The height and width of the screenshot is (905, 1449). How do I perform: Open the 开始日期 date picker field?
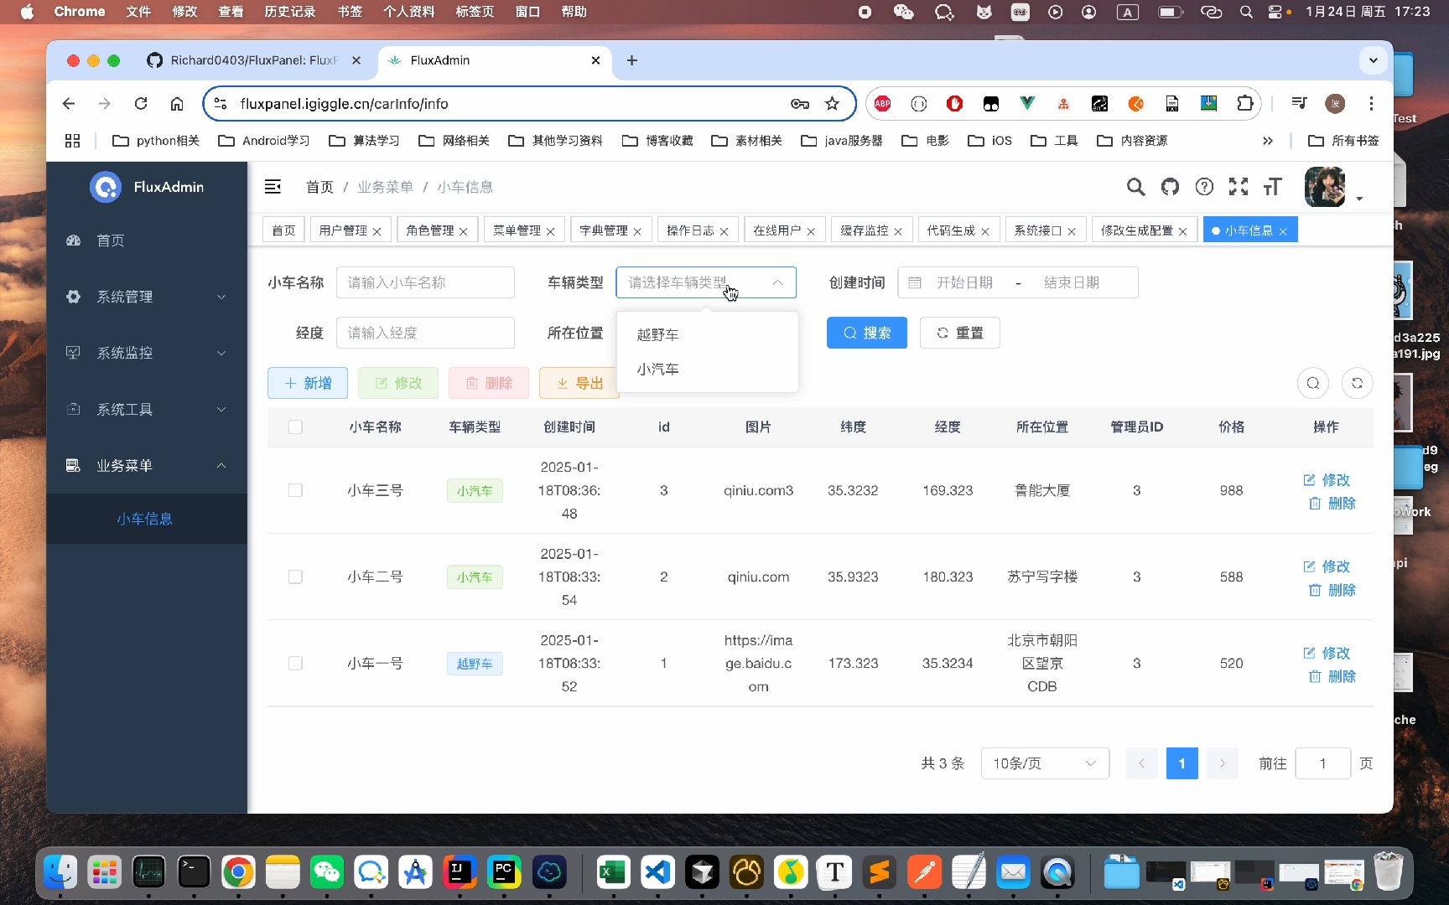click(x=964, y=283)
